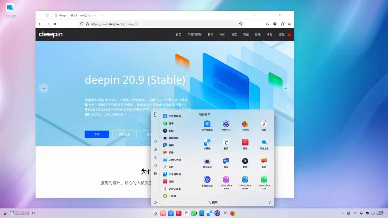Open 首页 in the deepin navigation
The image size is (388, 218).
pos(179,35)
